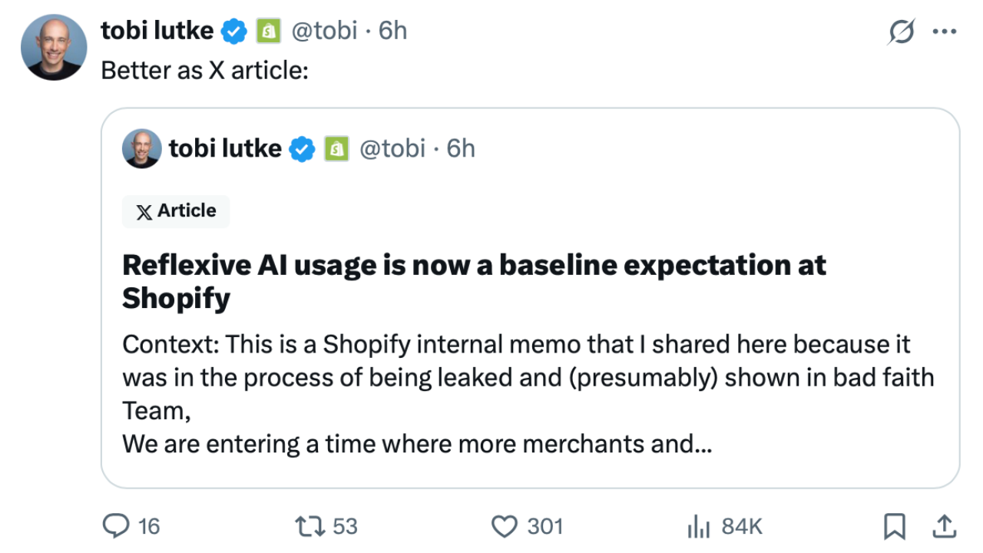Open the view analytics bar chart icon

tap(697, 526)
